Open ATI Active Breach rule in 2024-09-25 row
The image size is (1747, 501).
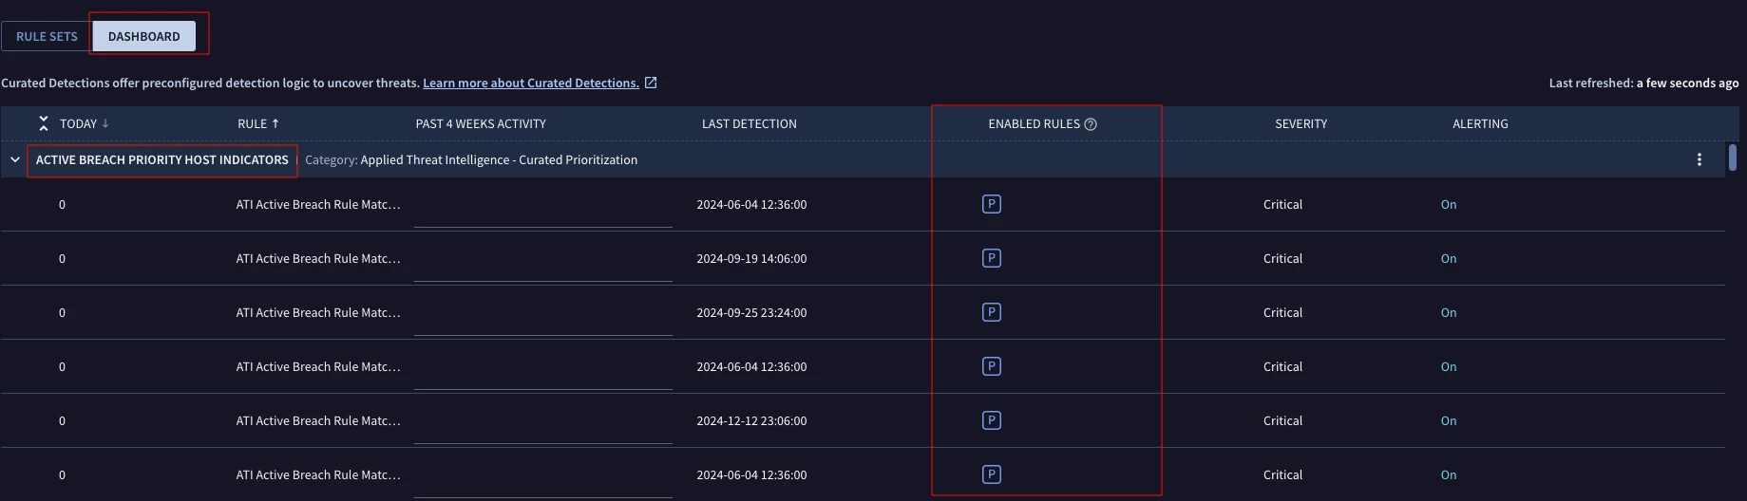pyautogui.click(x=318, y=312)
